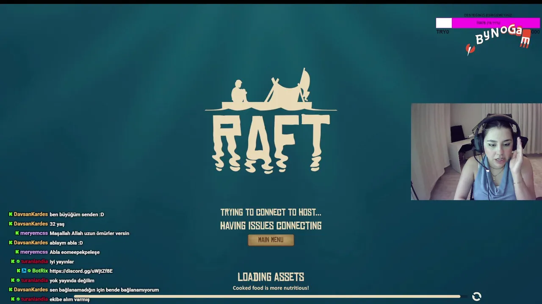Click the pink donation goal progress bar
Image resolution: width=542 pixels, height=304 pixels.
pos(488,23)
